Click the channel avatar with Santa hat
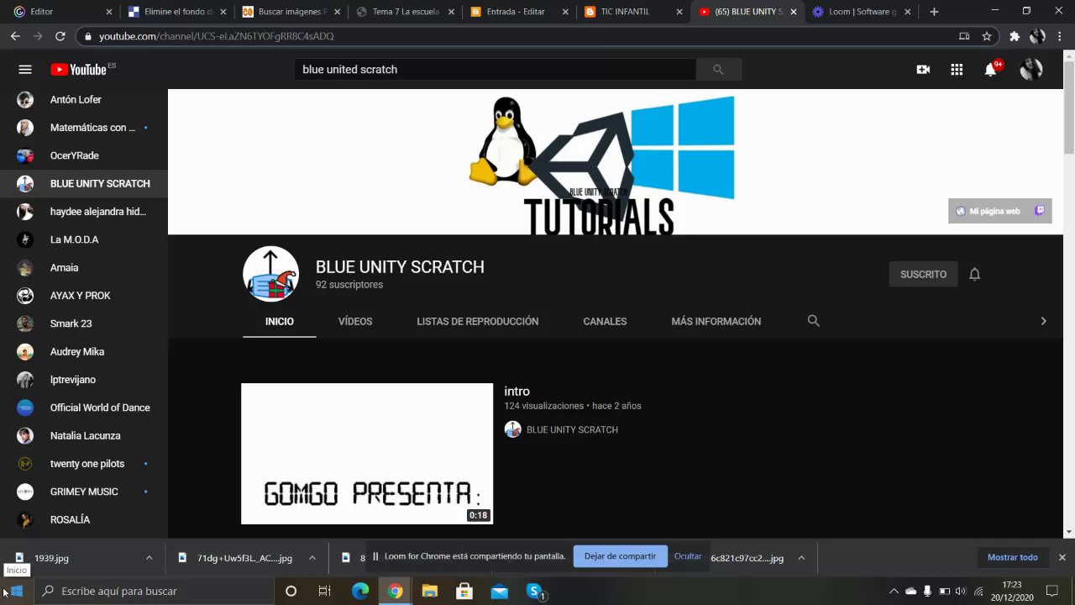1075x605 pixels. (x=270, y=274)
